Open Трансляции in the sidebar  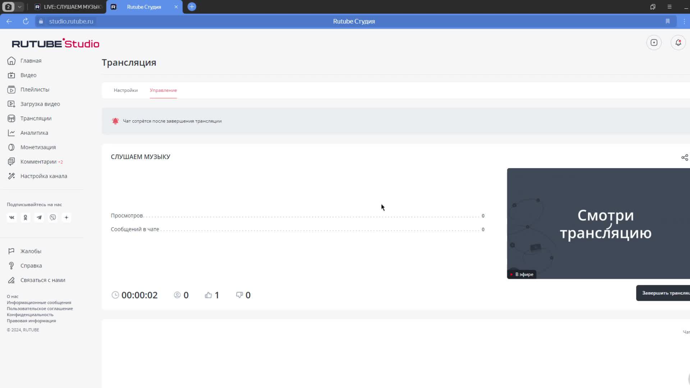(x=36, y=119)
